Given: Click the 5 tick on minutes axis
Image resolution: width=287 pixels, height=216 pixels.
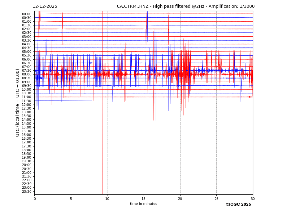Looking at the screenshot, I should click(x=71, y=199).
